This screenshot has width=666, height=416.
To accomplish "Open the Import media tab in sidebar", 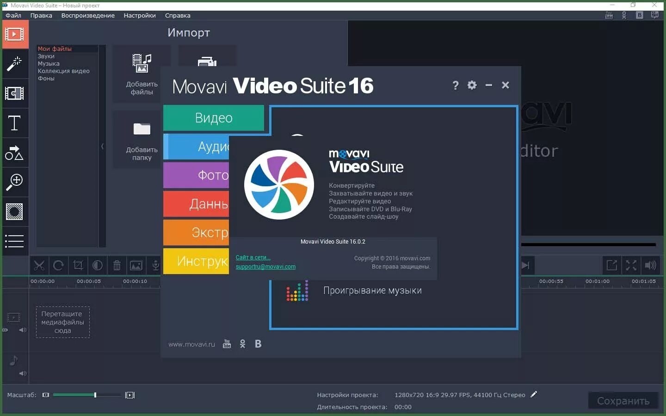I will coord(15,35).
